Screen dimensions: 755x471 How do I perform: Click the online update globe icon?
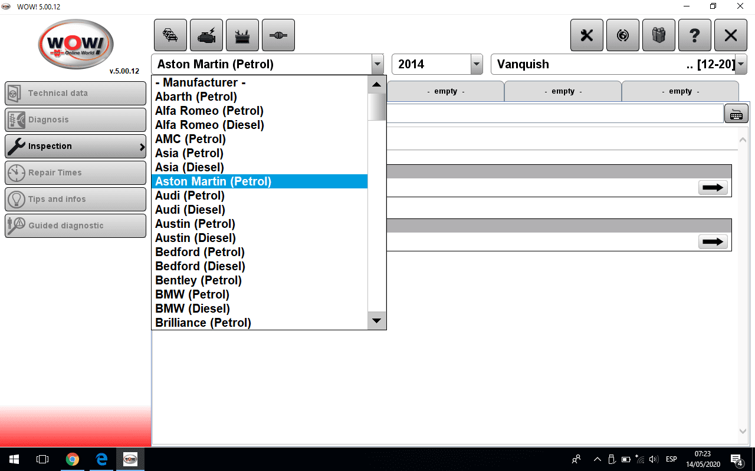click(623, 35)
